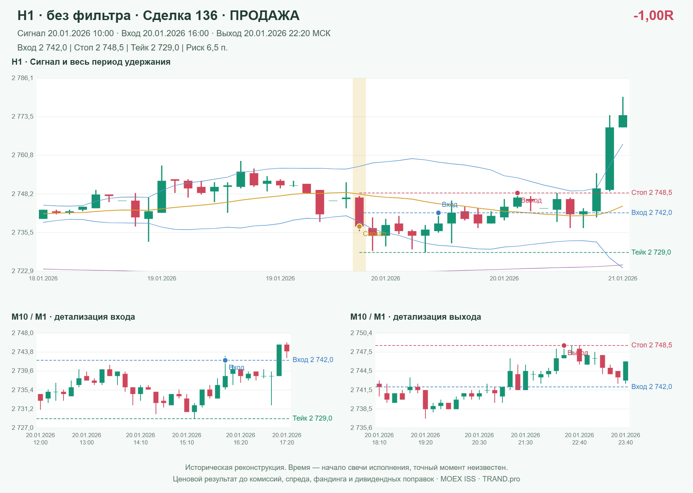This screenshot has height=493, width=693.
Task: Click the 2 735,6 label on the exit detail axis
Action: coord(361,428)
